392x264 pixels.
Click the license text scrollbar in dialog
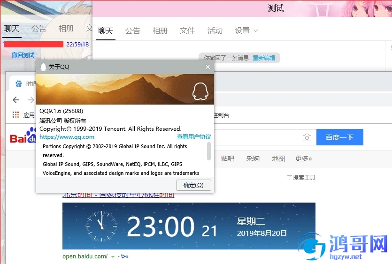point(209,151)
